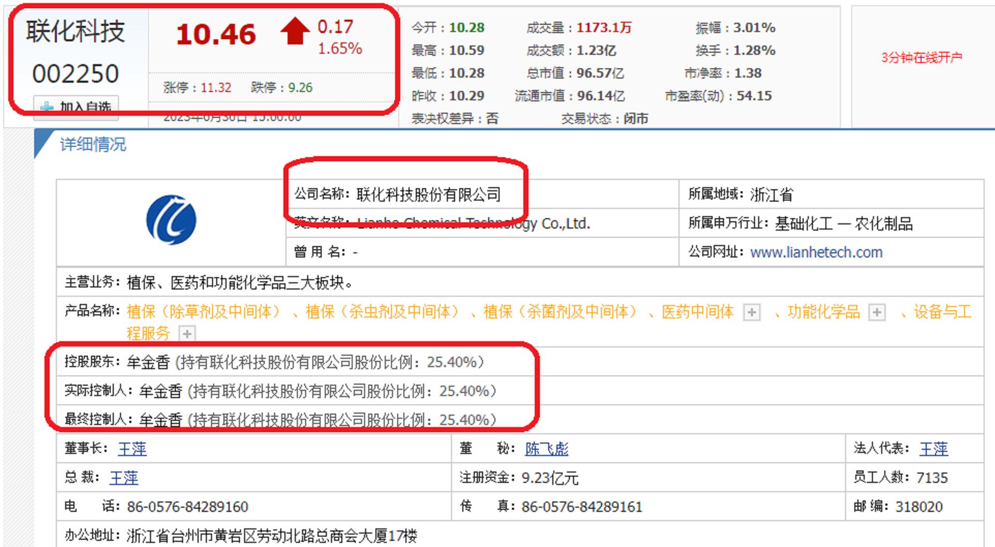This screenshot has height=547, width=995.
Task: Click the red up-arrow price change icon
Action: (x=295, y=31)
